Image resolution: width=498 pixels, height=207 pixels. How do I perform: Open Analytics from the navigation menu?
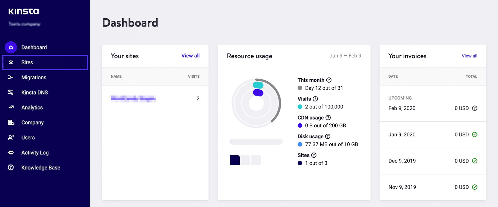click(x=32, y=107)
